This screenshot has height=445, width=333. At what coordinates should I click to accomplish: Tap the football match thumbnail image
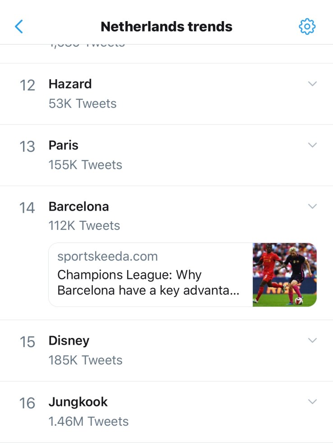click(x=284, y=274)
